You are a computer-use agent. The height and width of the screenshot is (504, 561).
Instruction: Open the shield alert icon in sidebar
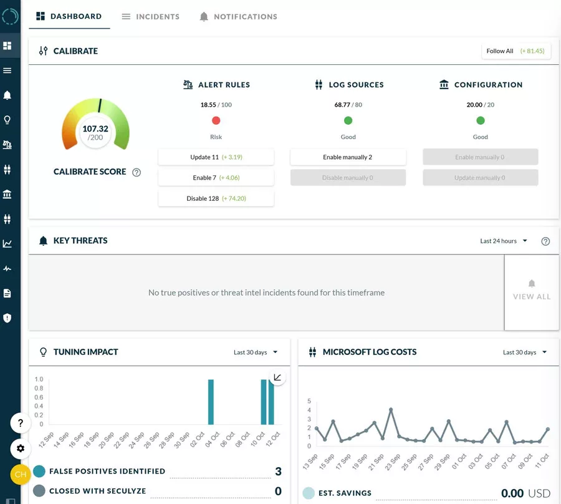click(7, 318)
